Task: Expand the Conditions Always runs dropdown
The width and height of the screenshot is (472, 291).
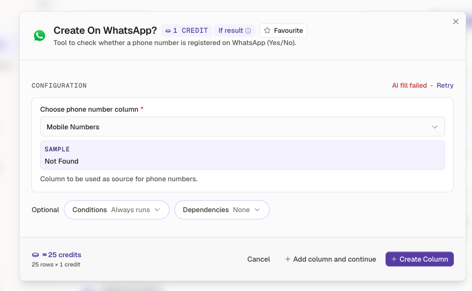Action: point(116,210)
